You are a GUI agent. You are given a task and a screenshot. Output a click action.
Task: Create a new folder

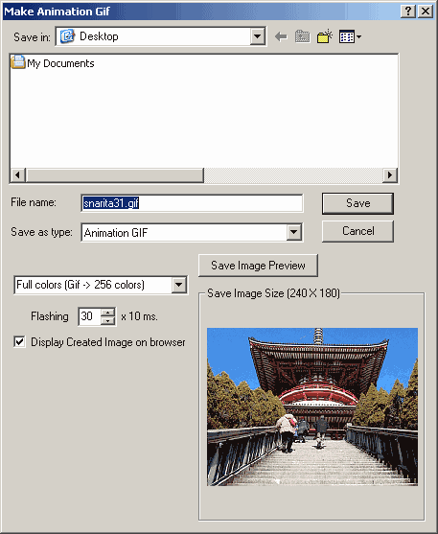click(325, 36)
